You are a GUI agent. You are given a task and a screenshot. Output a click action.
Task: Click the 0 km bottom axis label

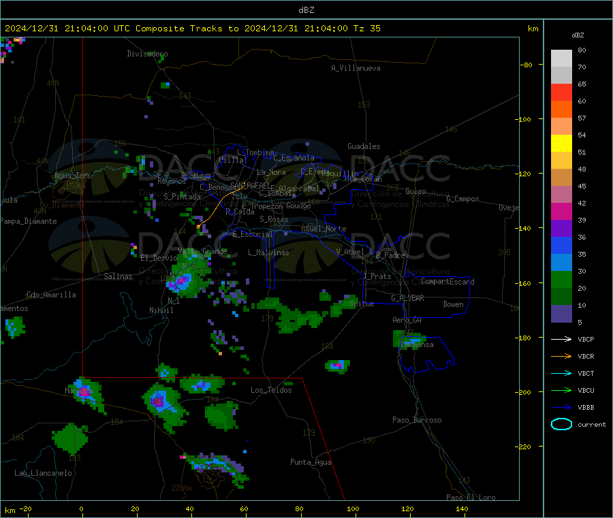point(81,508)
